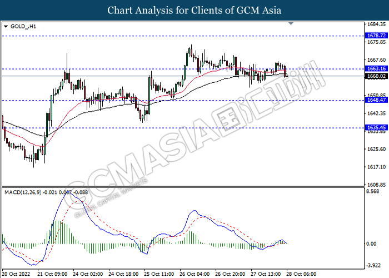The image size is (389, 278).
Task: Click the 1642.35 price axis value
Action: pyautogui.click(x=376, y=113)
